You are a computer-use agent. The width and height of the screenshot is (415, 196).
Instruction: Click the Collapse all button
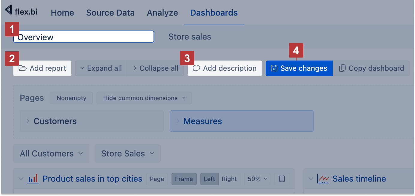tap(155, 68)
